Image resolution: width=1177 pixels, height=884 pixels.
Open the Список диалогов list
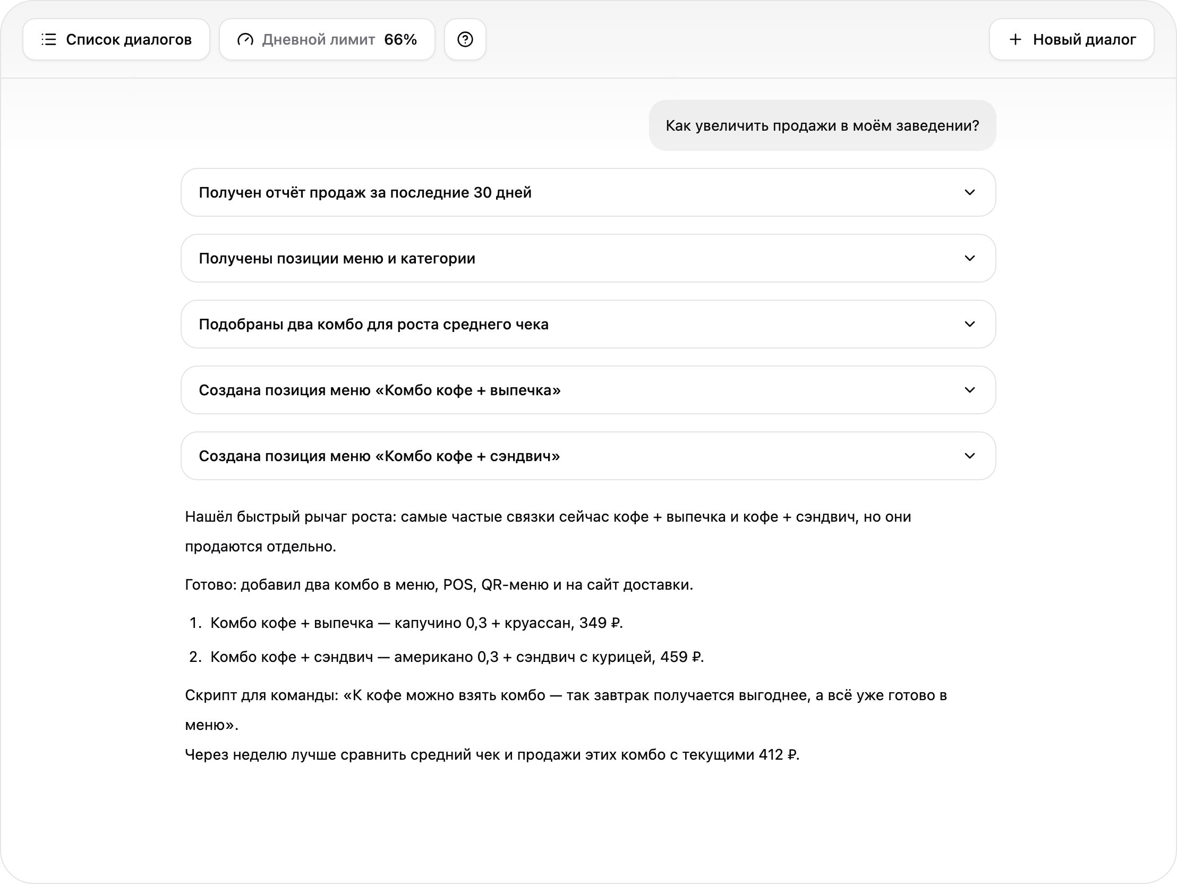coord(116,39)
